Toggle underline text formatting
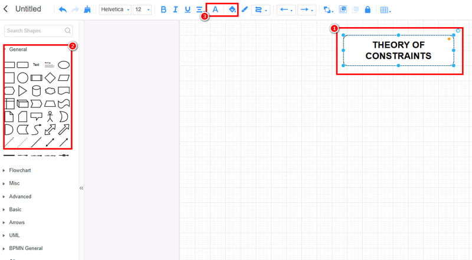This screenshot has height=260, width=472. pyautogui.click(x=188, y=9)
